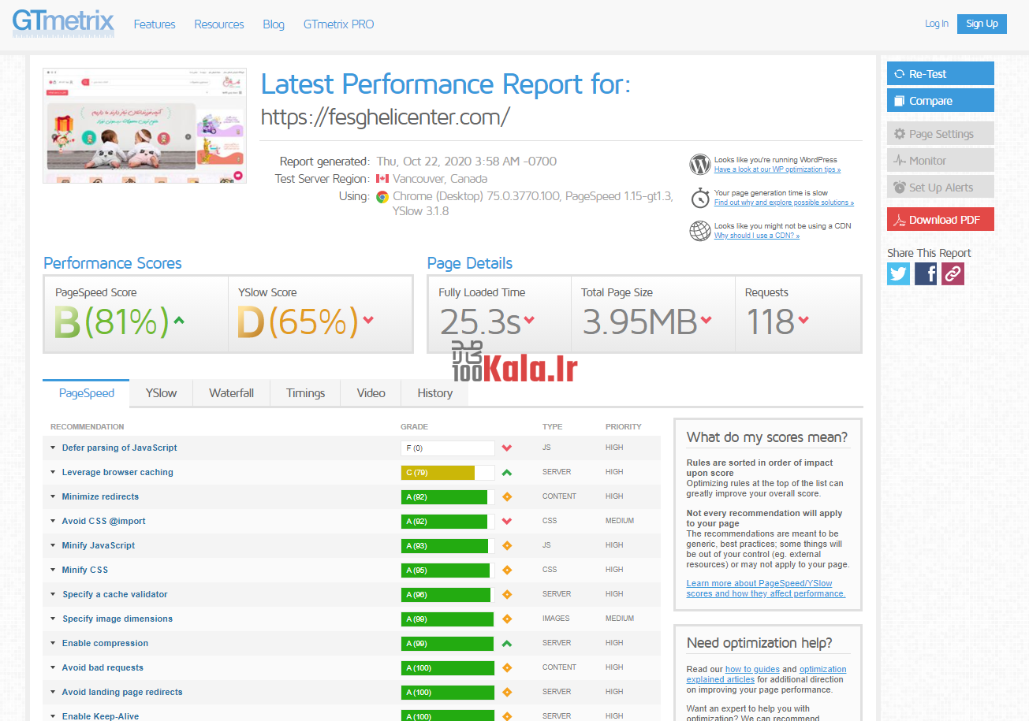Click the C (79) grade bar

(448, 473)
